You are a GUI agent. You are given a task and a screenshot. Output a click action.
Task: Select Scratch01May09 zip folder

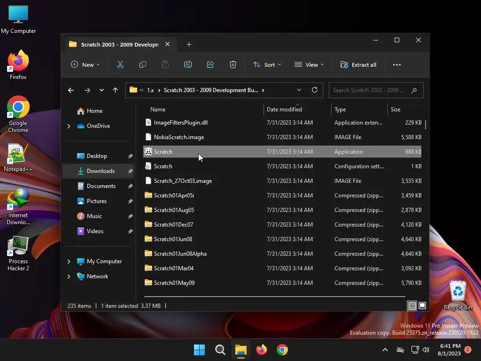(282, 283)
